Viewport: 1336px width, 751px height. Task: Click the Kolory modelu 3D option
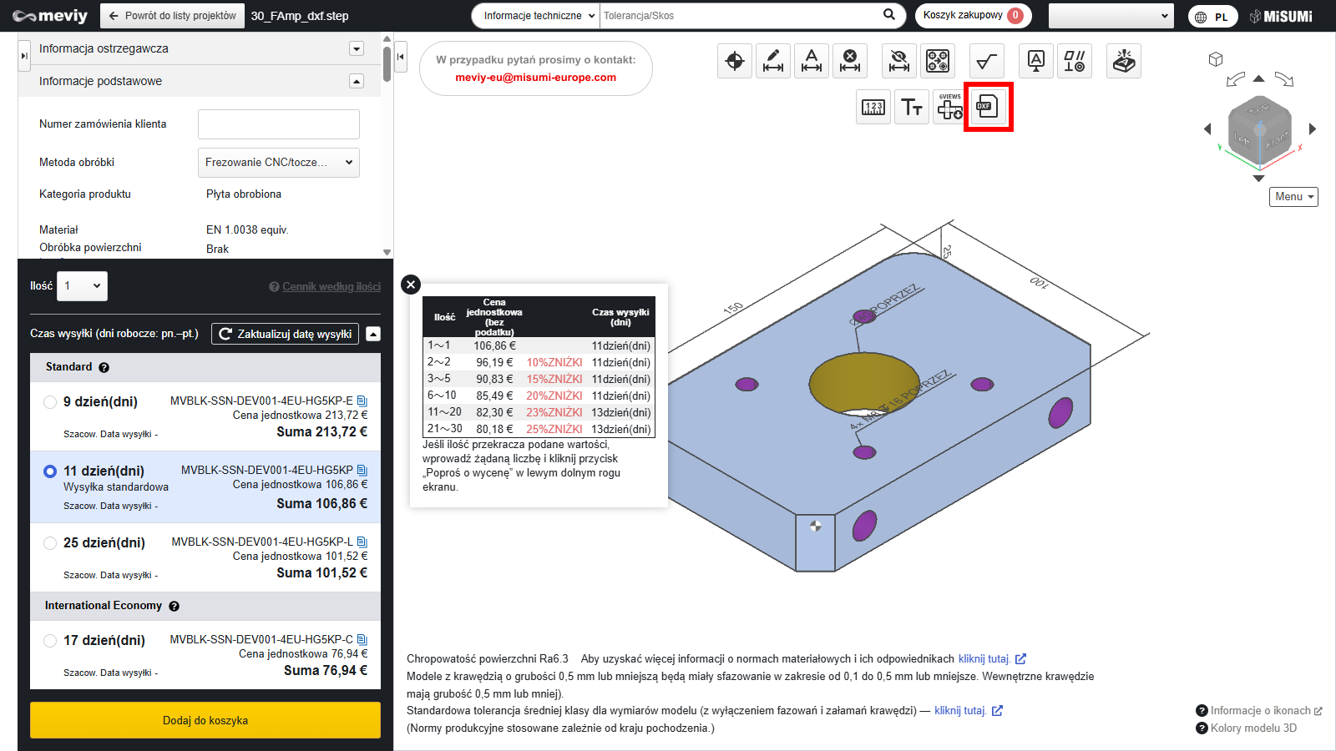tap(1252, 728)
